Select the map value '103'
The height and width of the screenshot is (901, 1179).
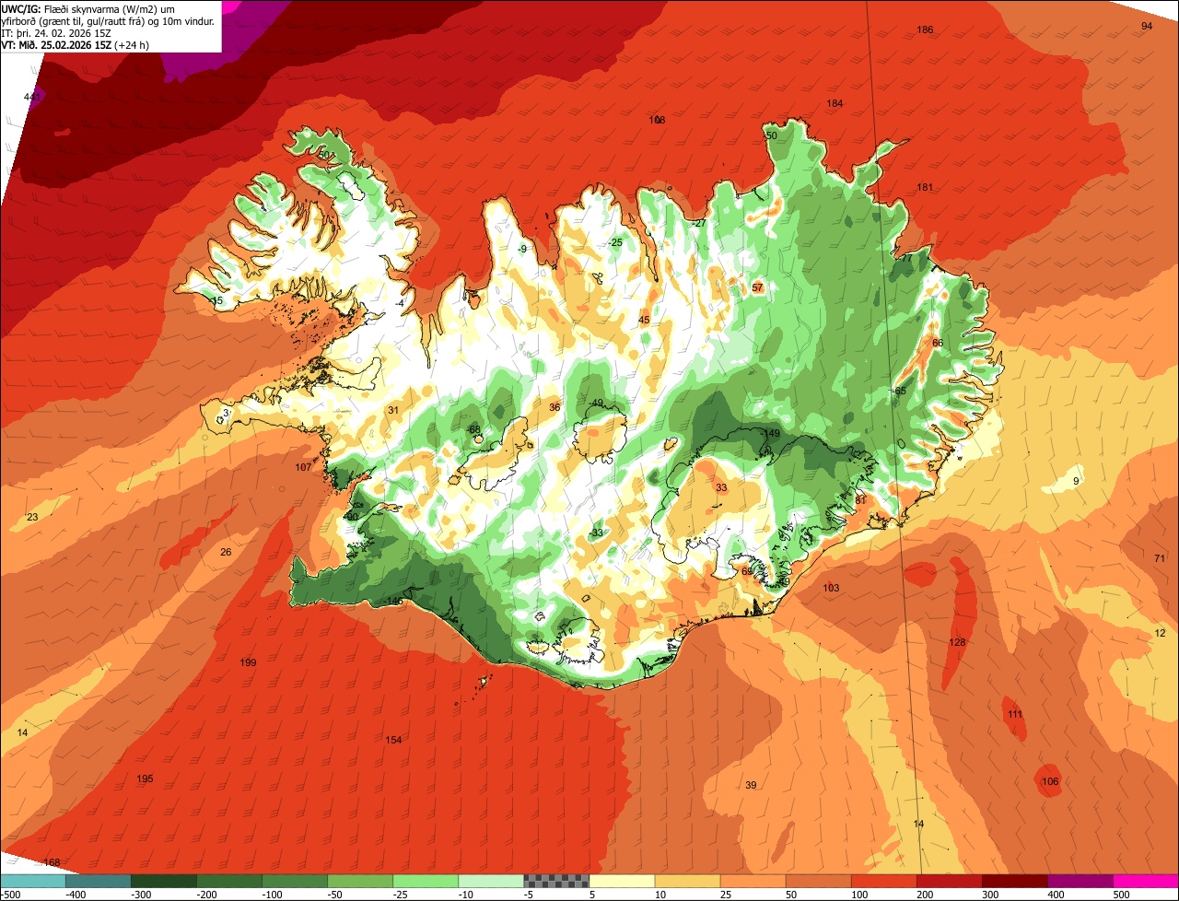pyautogui.click(x=831, y=587)
